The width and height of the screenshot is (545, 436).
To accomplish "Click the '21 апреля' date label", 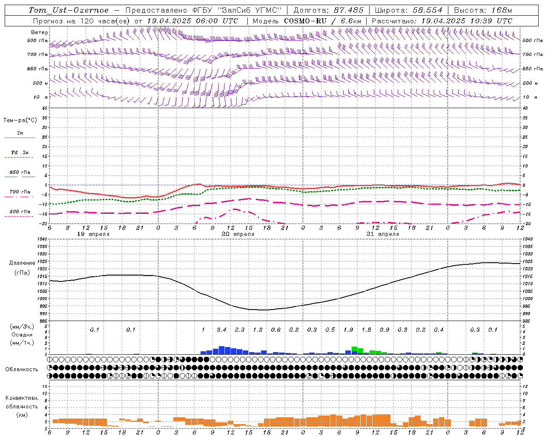I will [x=383, y=234].
